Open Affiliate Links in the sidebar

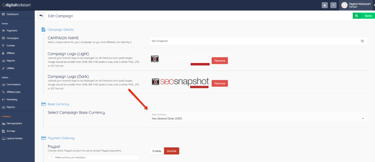pos(13,92)
